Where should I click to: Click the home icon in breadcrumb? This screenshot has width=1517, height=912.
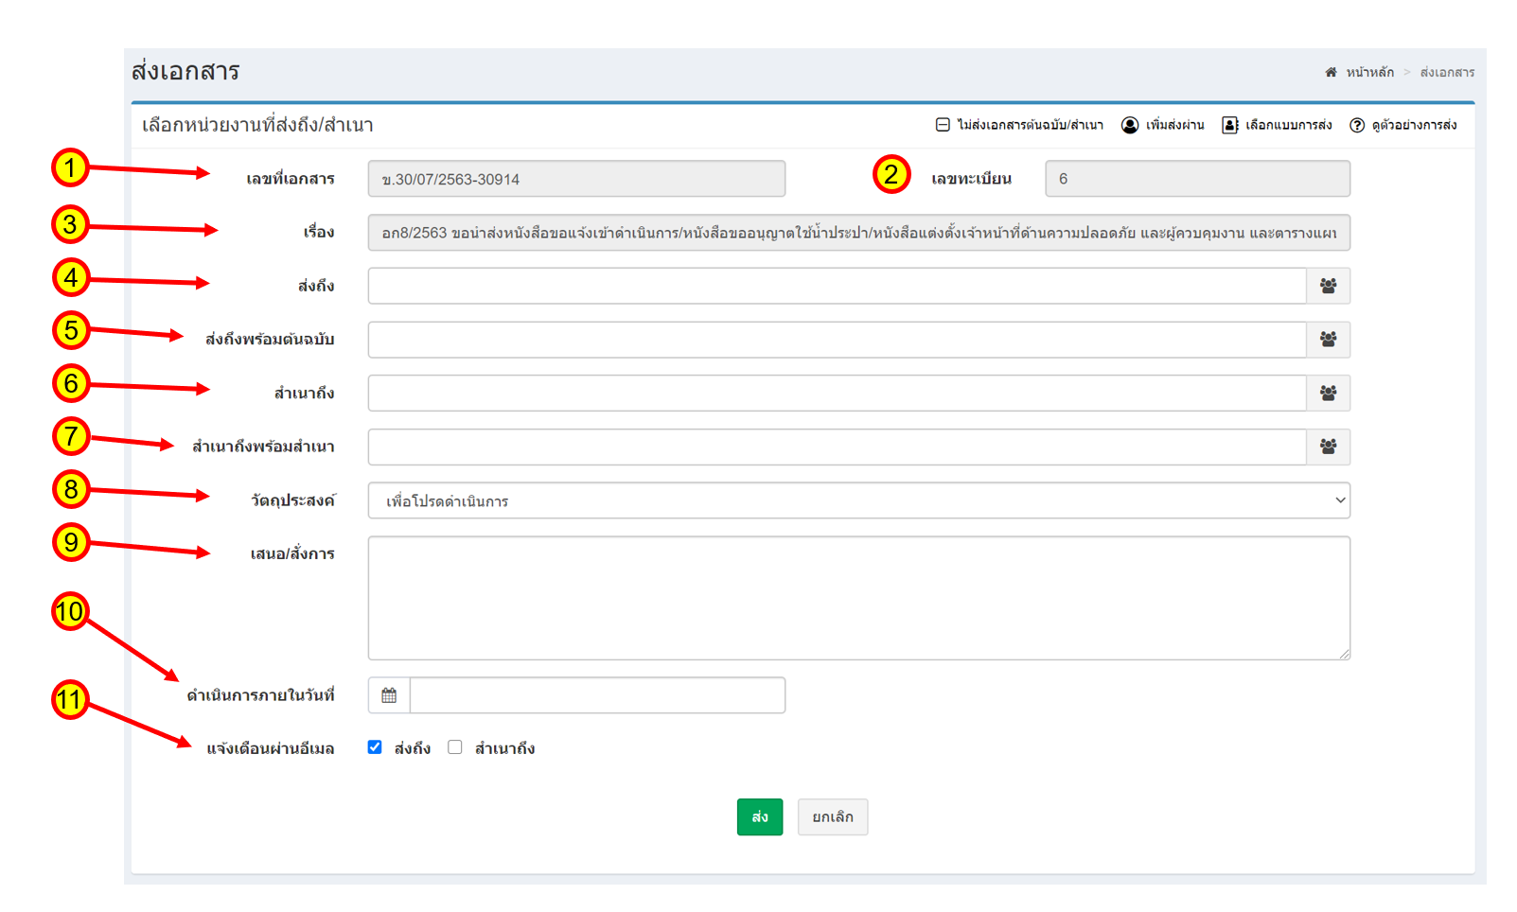tap(1331, 72)
